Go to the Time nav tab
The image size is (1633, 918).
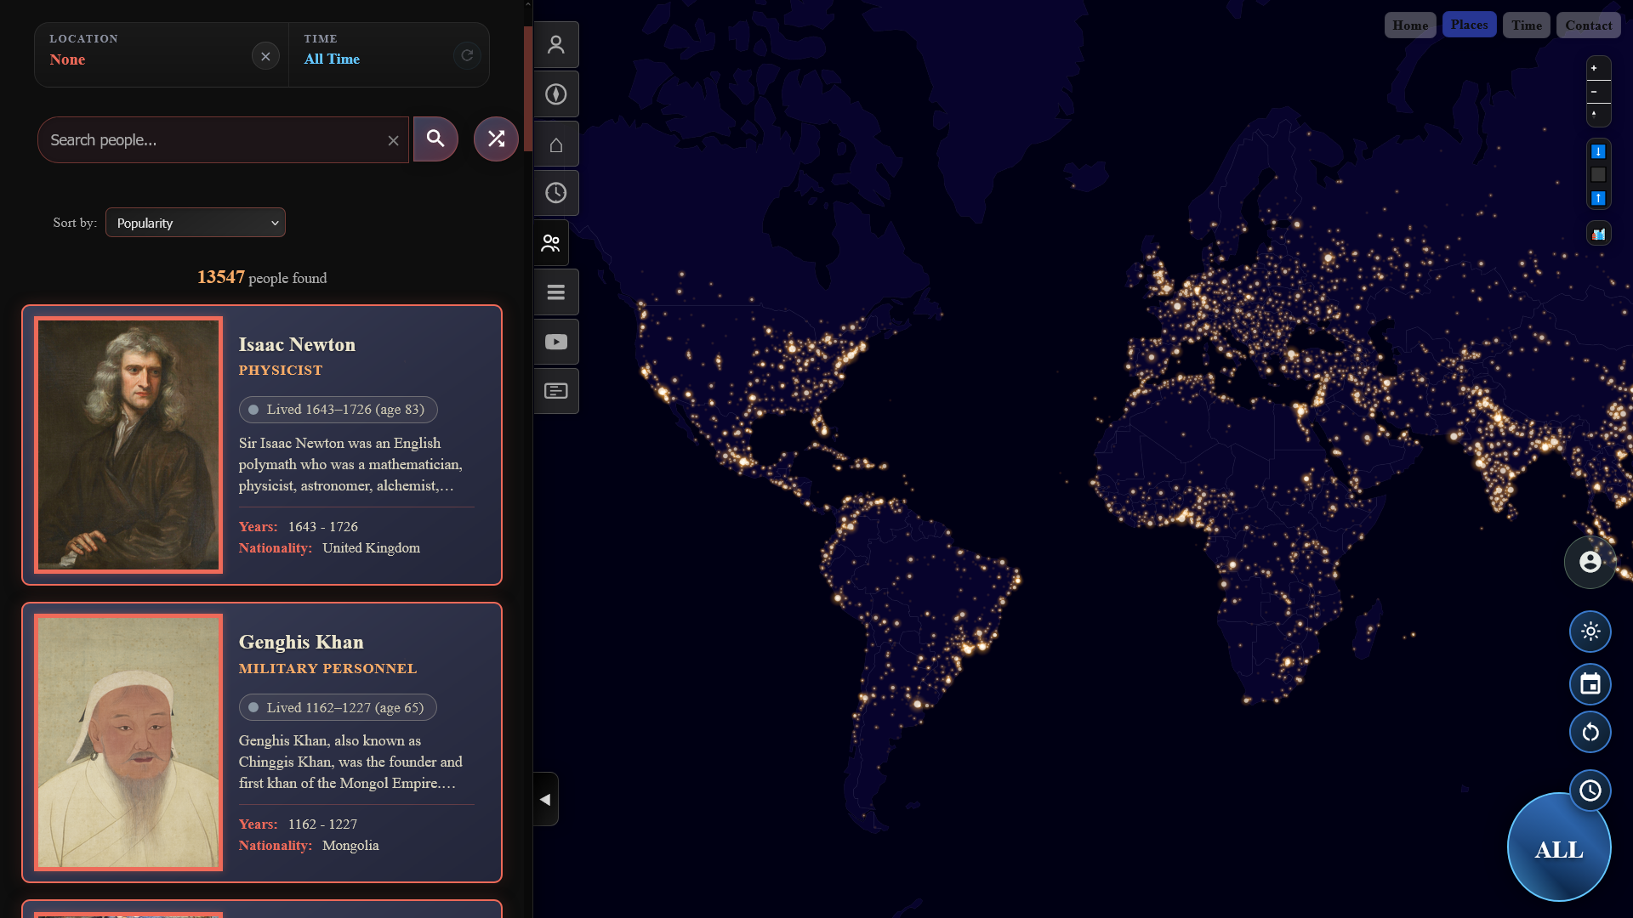[x=1527, y=25]
